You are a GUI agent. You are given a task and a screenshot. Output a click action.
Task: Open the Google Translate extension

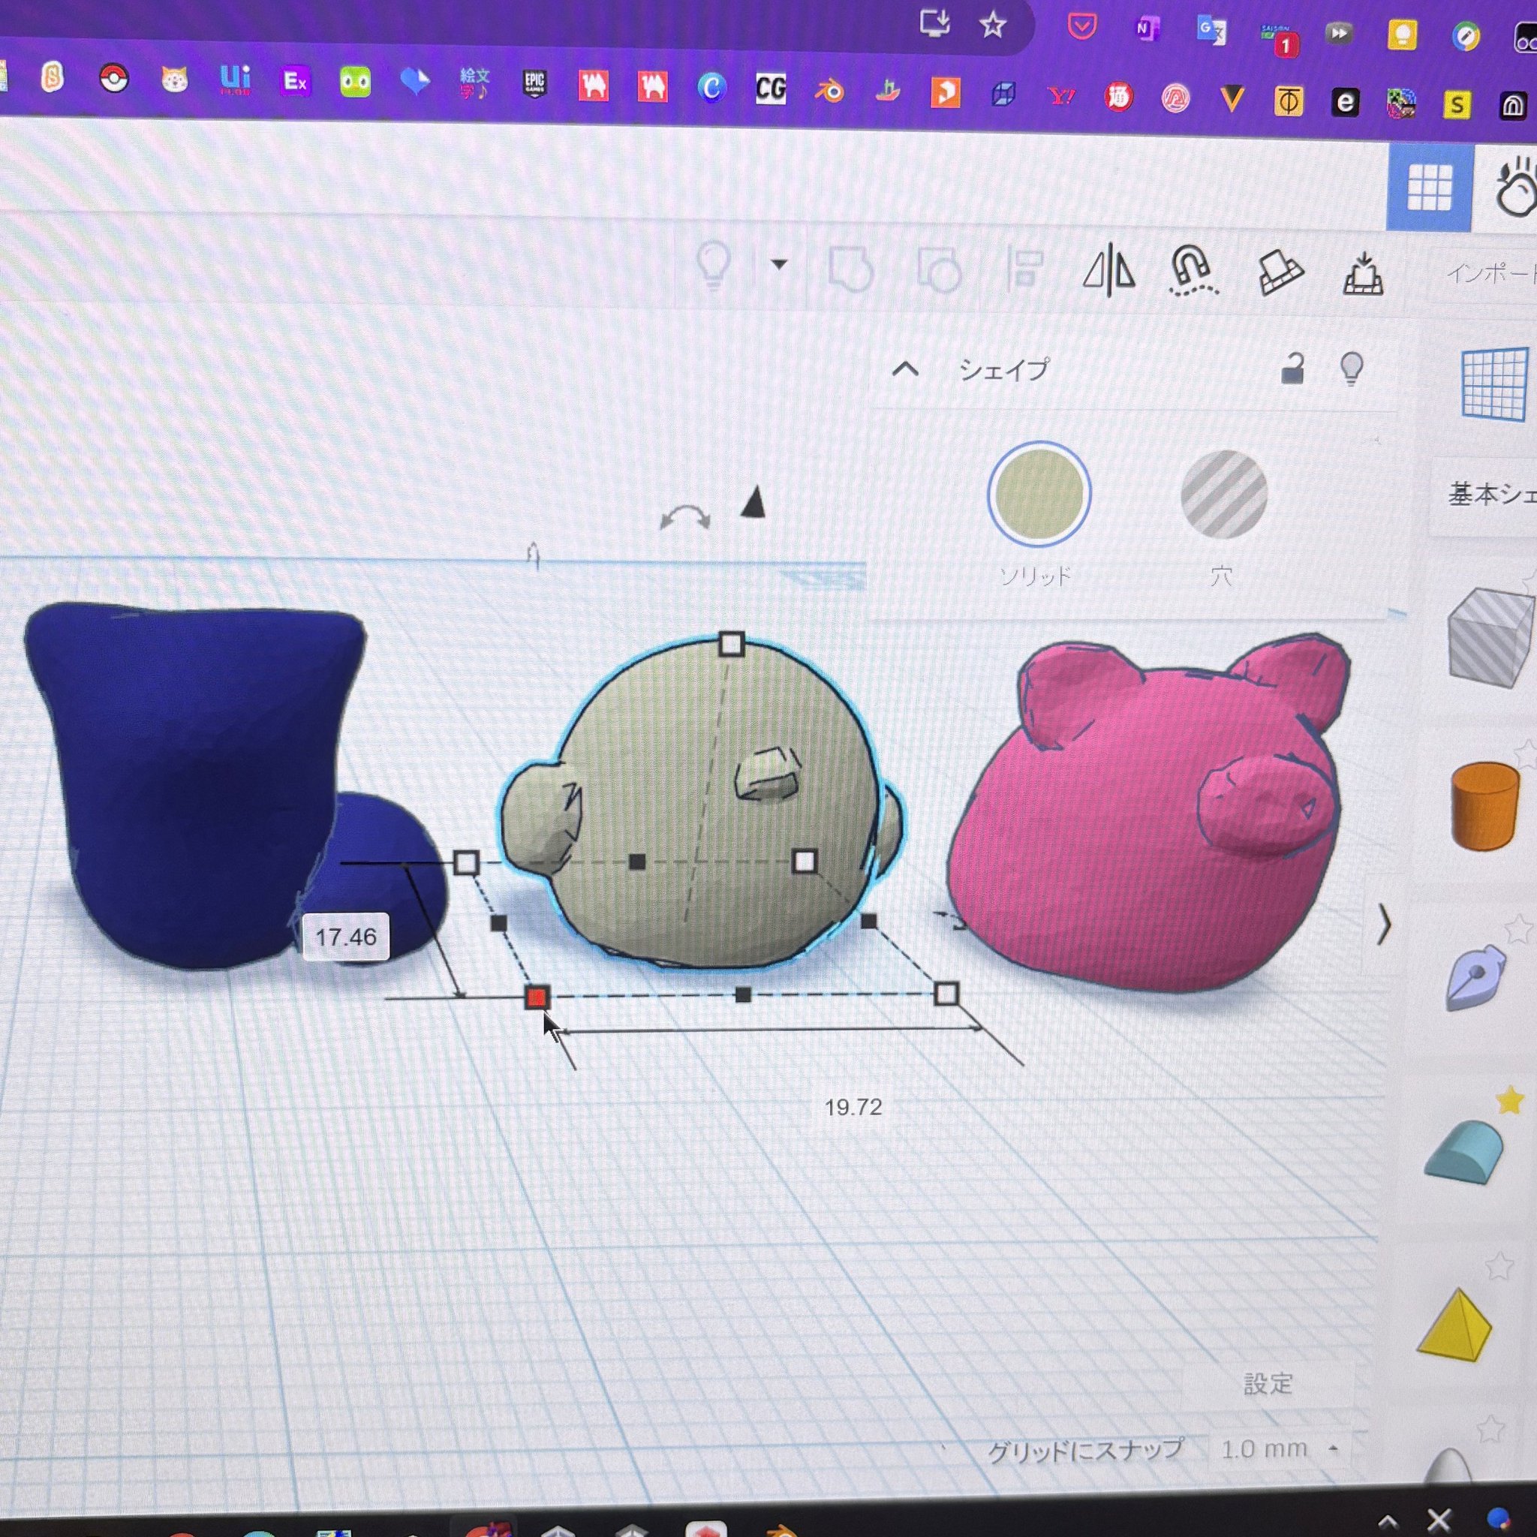(x=1211, y=31)
